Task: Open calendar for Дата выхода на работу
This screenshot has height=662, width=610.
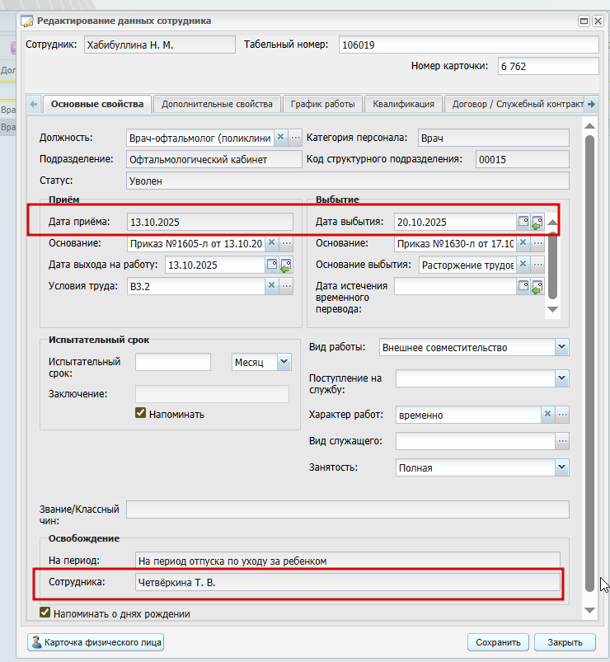Action: (x=272, y=265)
